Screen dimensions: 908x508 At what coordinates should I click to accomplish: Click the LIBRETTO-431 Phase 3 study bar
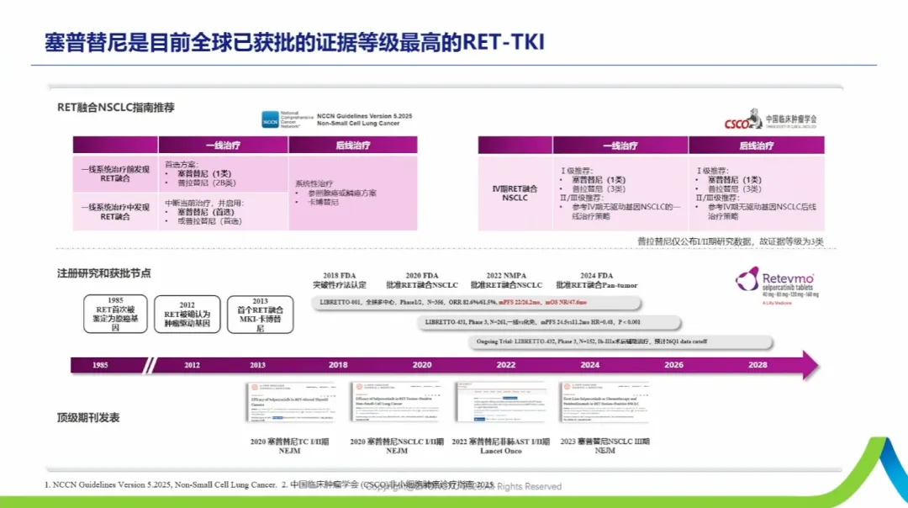click(x=549, y=322)
